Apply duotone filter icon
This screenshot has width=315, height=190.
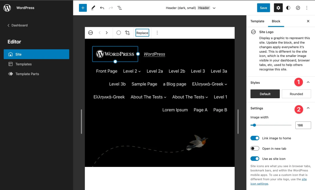coord(119,33)
